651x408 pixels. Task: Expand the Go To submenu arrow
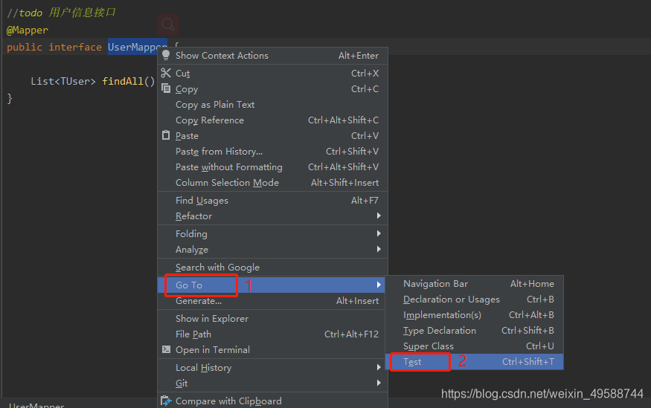click(x=379, y=285)
